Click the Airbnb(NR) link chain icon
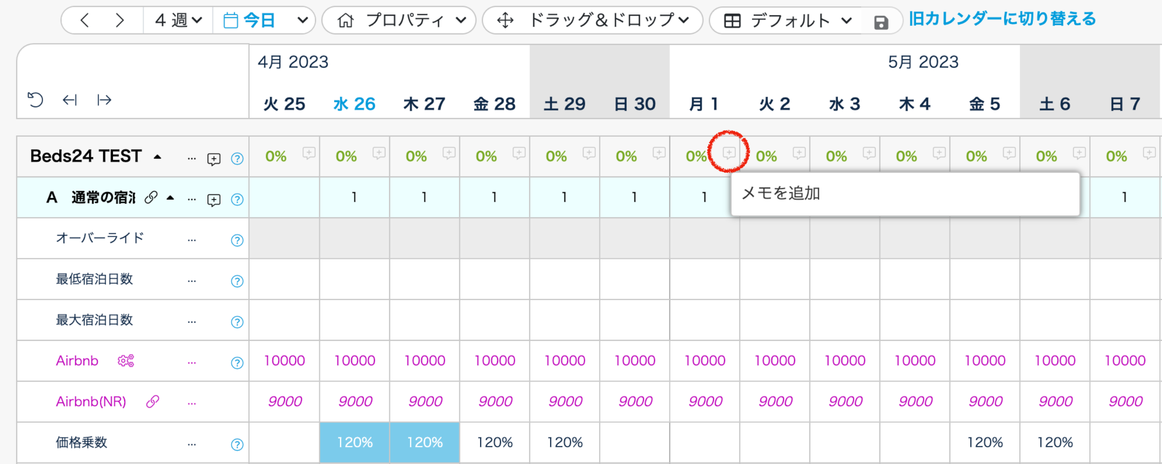 coord(152,401)
